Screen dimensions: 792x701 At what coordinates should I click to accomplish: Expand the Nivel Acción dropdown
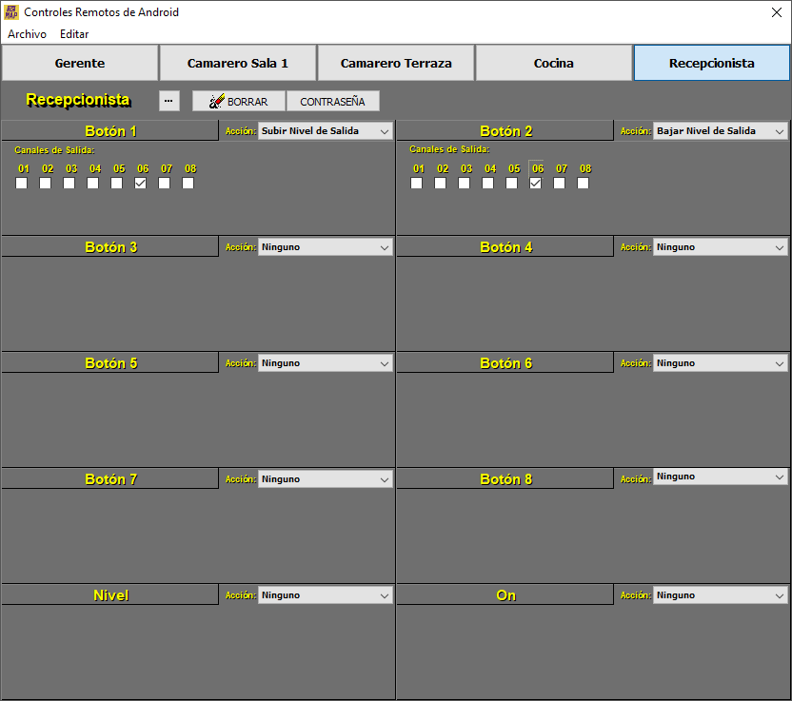[325, 595]
